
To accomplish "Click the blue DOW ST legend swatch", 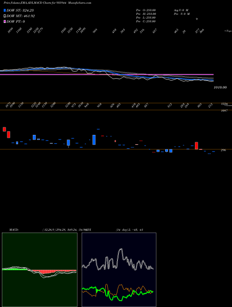I will coord(5,10).
